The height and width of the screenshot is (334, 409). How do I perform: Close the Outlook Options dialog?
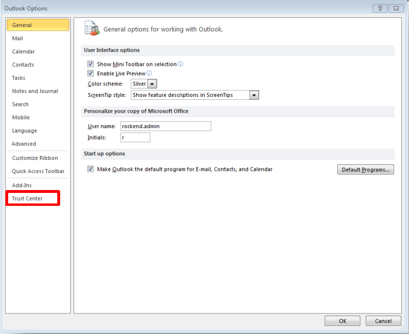pyautogui.click(x=396, y=9)
